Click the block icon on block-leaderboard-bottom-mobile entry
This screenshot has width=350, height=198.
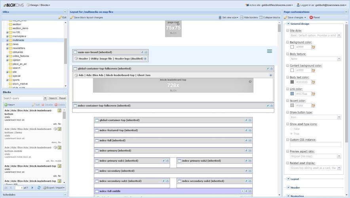tap(59, 148)
